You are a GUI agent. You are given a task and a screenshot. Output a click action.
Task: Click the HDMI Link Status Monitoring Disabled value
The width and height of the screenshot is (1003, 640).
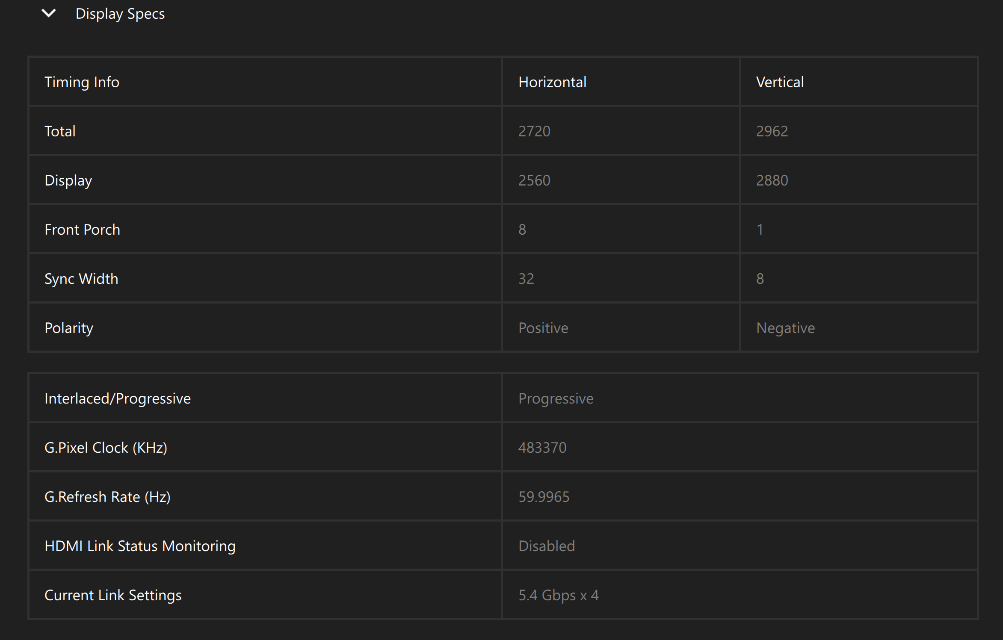click(x=547, y=546)
